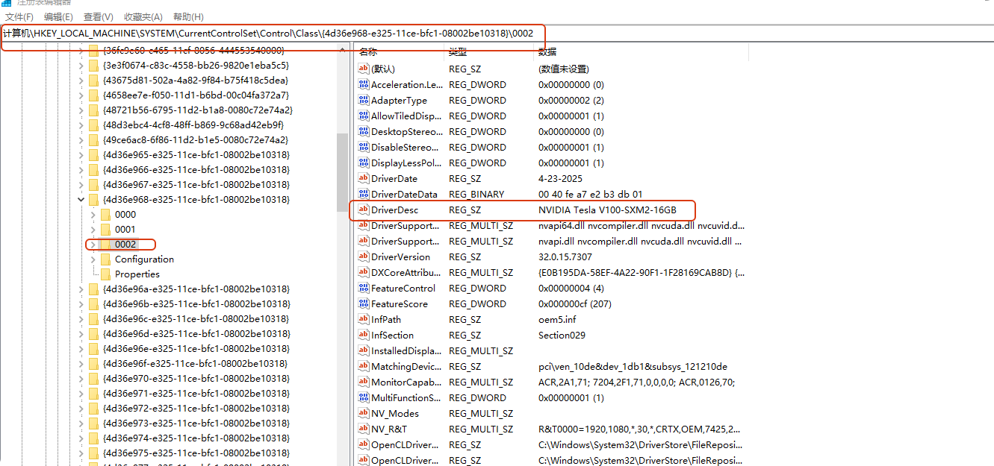Expand the Configuration subkey
The width and height of the screenshot is (994, 466).
(x=93, y=259)
